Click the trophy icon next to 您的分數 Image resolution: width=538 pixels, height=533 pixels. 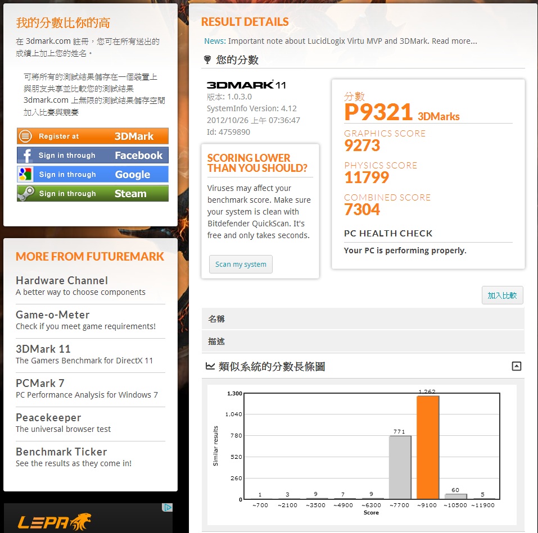point(207,60)
